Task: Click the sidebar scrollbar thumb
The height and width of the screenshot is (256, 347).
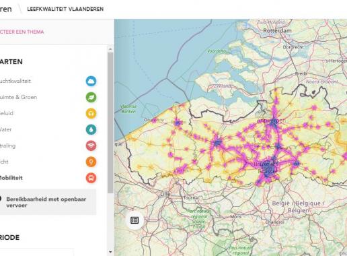Action: click(110, 123)
